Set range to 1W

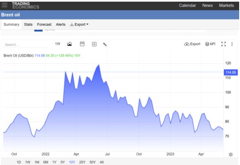click(28, 162)
